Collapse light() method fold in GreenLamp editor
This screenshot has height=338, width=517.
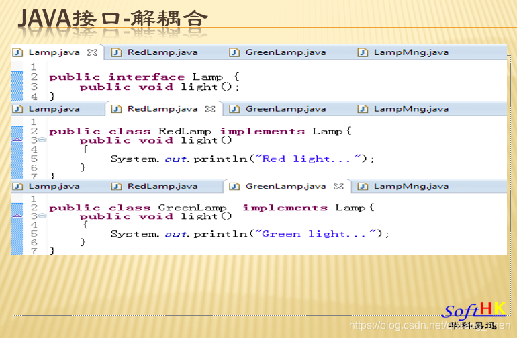[42, 216]
